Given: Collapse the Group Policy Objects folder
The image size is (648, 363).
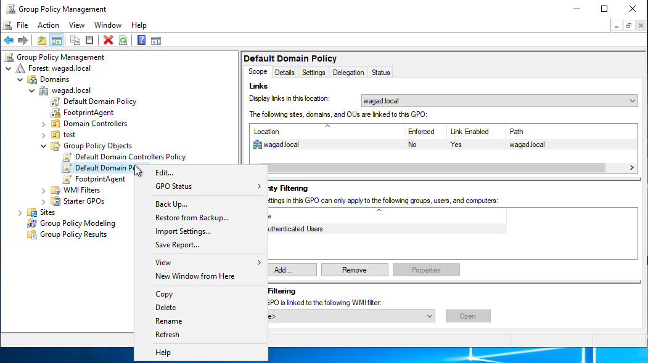Looking at the screenshot, I should click(x=44, y=146).
